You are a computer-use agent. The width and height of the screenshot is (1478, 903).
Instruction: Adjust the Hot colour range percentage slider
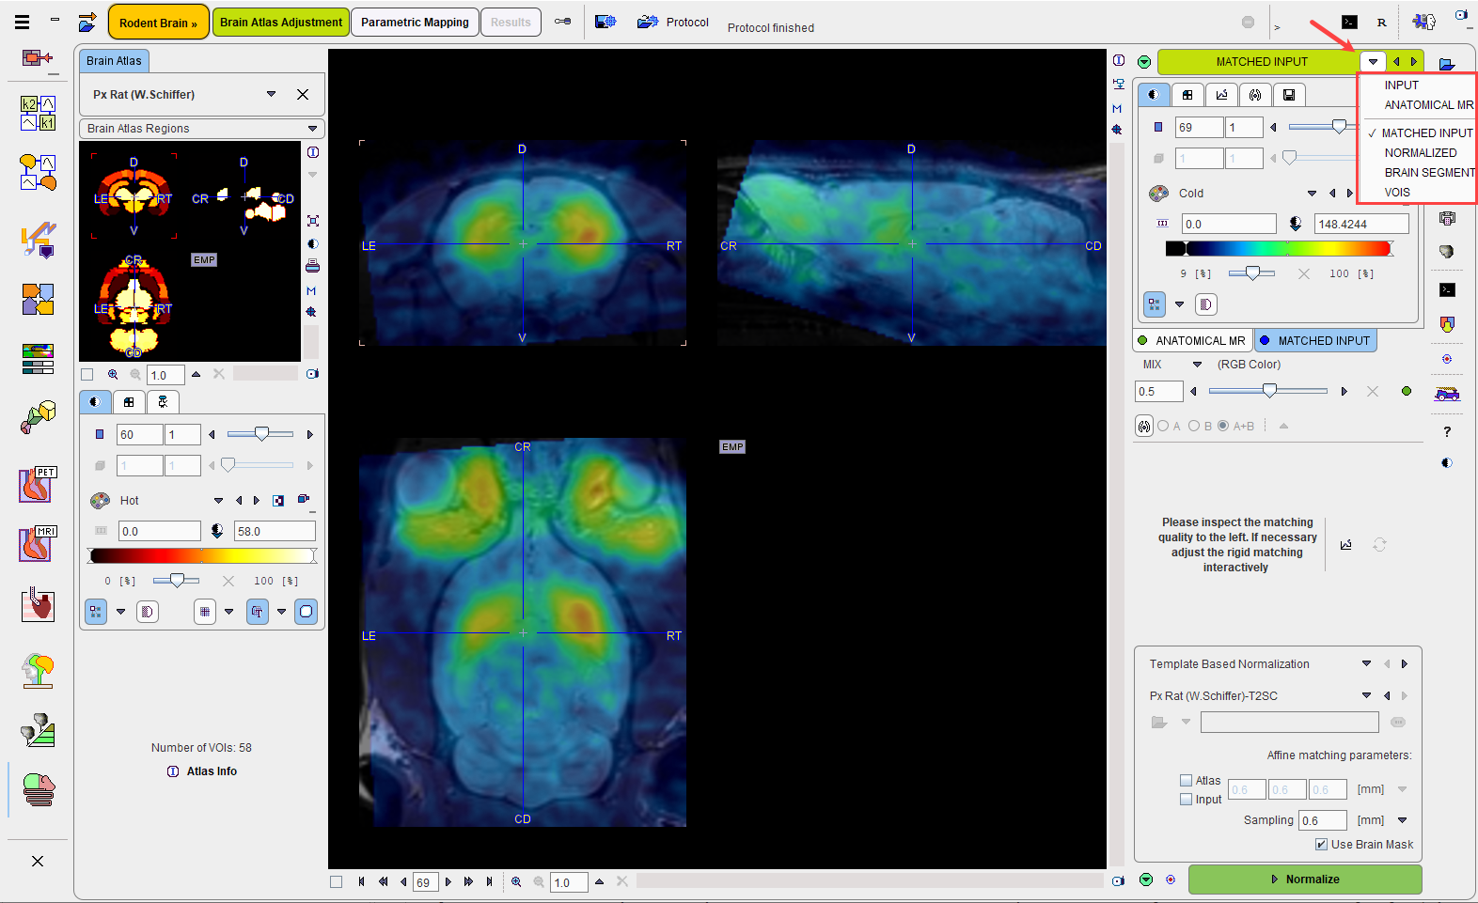coord(176,581)
